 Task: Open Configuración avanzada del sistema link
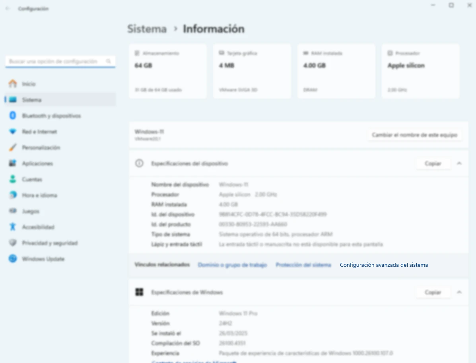pyautogui.click(x=384, y=265)
